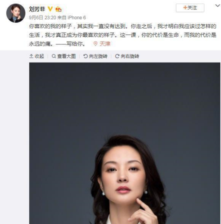Open the 天津 location tag
The height and width of the screenshot is (224, 221).
105,44
